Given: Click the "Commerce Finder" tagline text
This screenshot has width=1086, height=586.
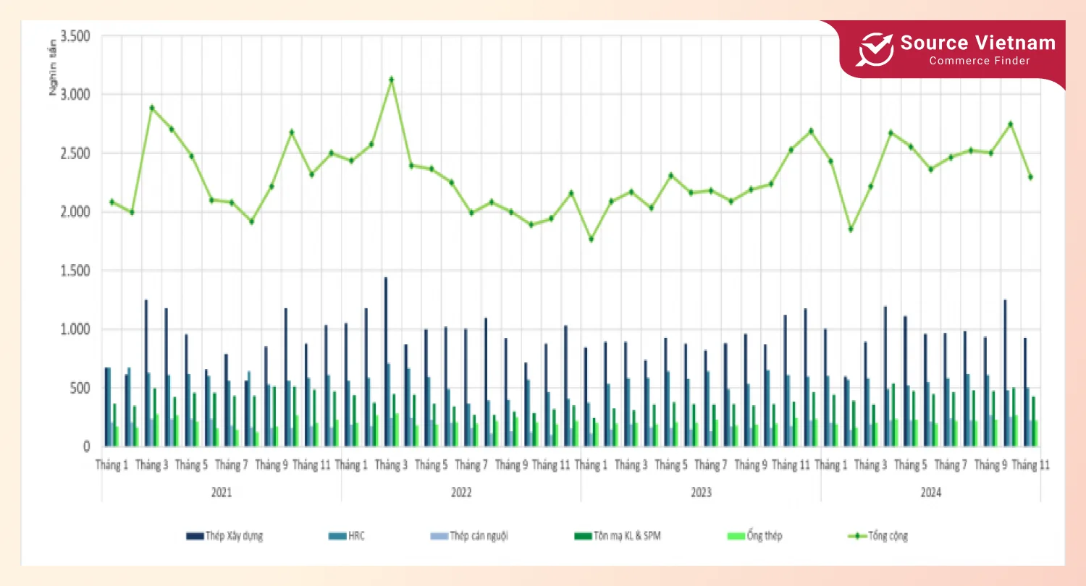Looking at the screenshot, I should pos(980,61).
